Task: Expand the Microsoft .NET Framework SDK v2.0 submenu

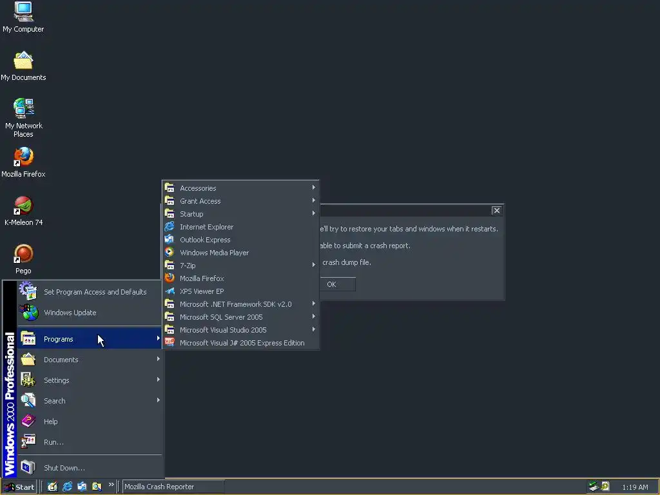Action: pyautogui.click(x=240, y=304)
